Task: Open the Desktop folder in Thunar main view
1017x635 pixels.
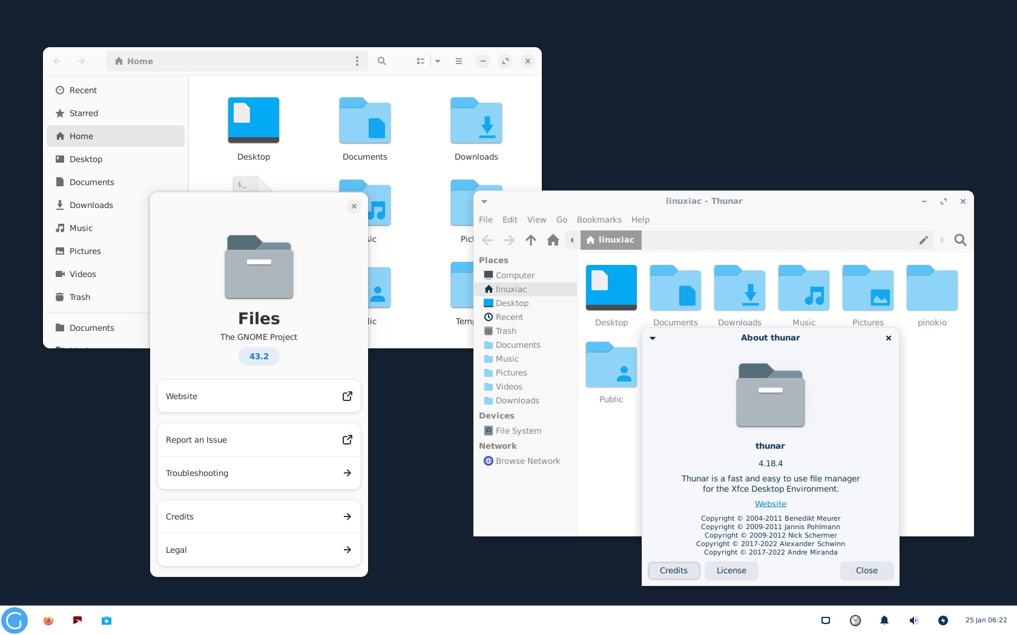Action: click(611, 288)
